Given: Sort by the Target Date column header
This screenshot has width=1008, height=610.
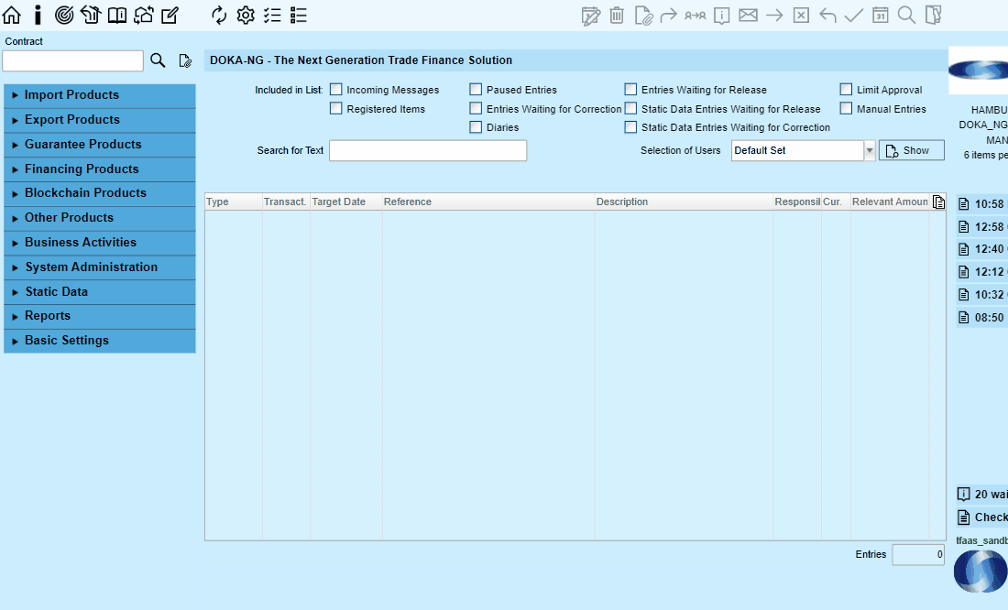Looking at the screenshot, I should 345,202.
